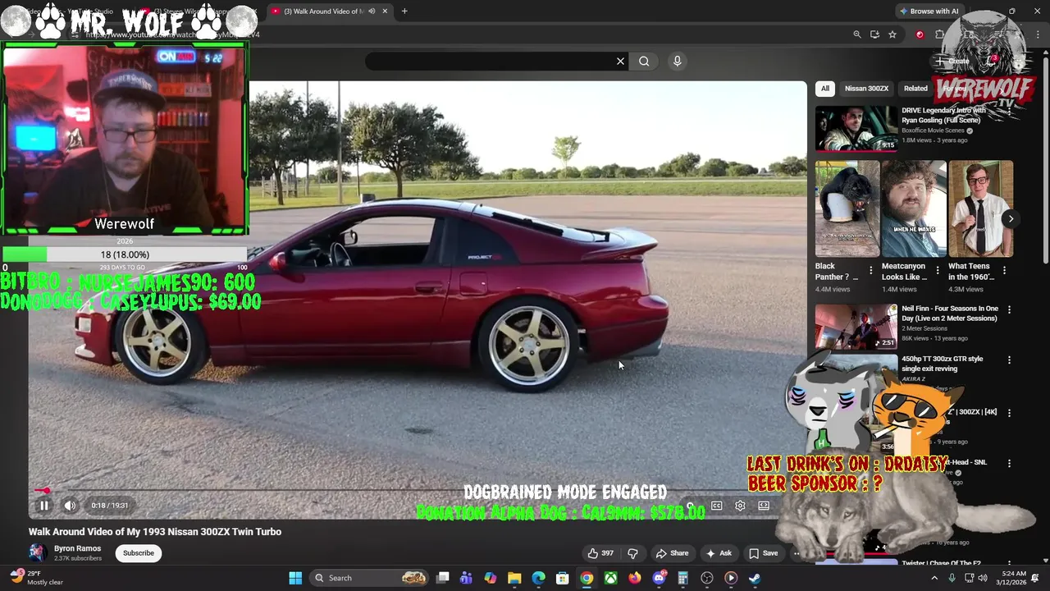Open Byron Ramos channel avatar
Viewport: 1050px width, 591px height.
click(x=37, y=553)
